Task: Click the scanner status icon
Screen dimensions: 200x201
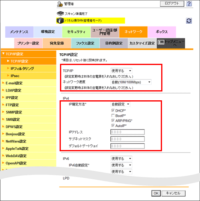Action: [60, 14]
